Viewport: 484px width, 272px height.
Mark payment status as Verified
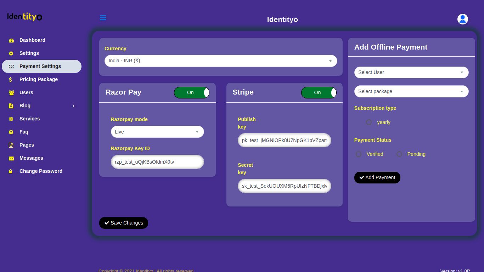[x=359, y=154]
